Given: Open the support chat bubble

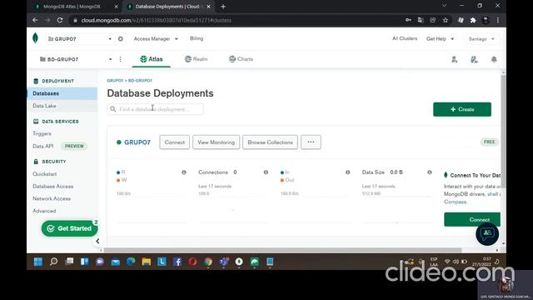Looking at the screenshot, I should pyautogui.click(x=487, y=233).
